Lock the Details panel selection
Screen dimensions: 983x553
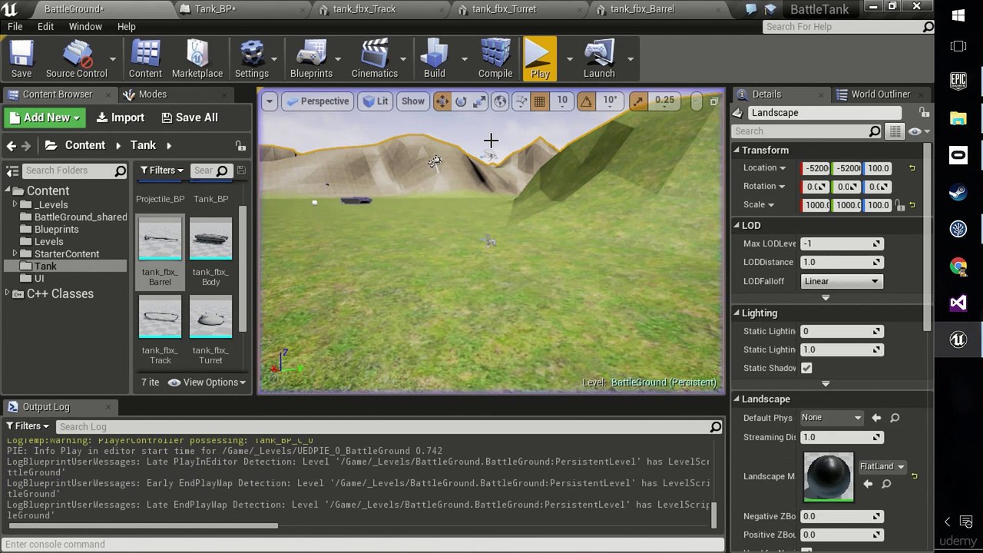point(924,113)
